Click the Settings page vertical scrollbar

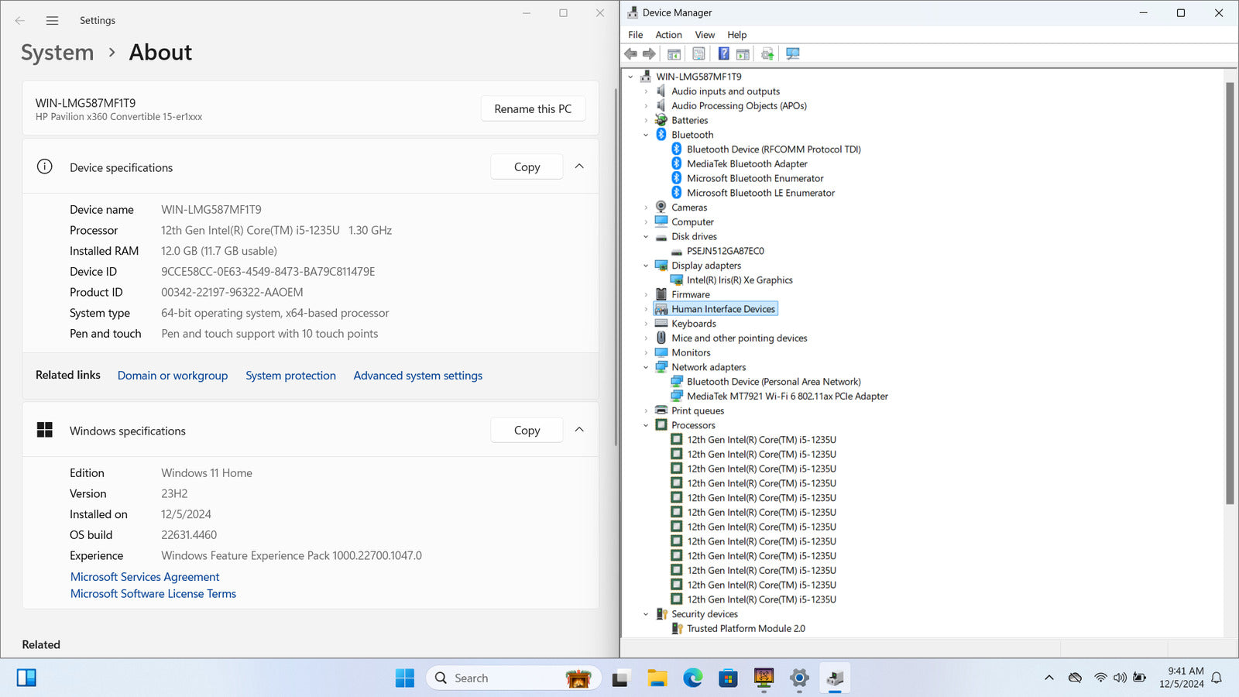pyautogui.click(x=616, y=266)
